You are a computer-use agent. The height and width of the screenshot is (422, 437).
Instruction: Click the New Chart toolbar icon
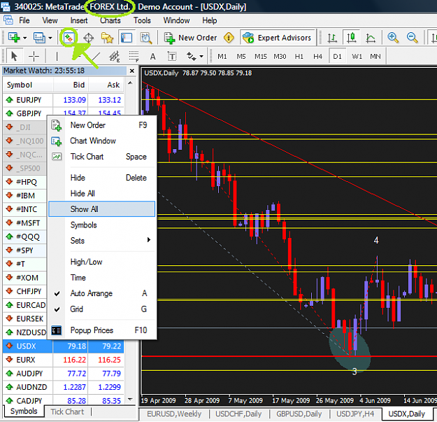(x=14, y=37)
